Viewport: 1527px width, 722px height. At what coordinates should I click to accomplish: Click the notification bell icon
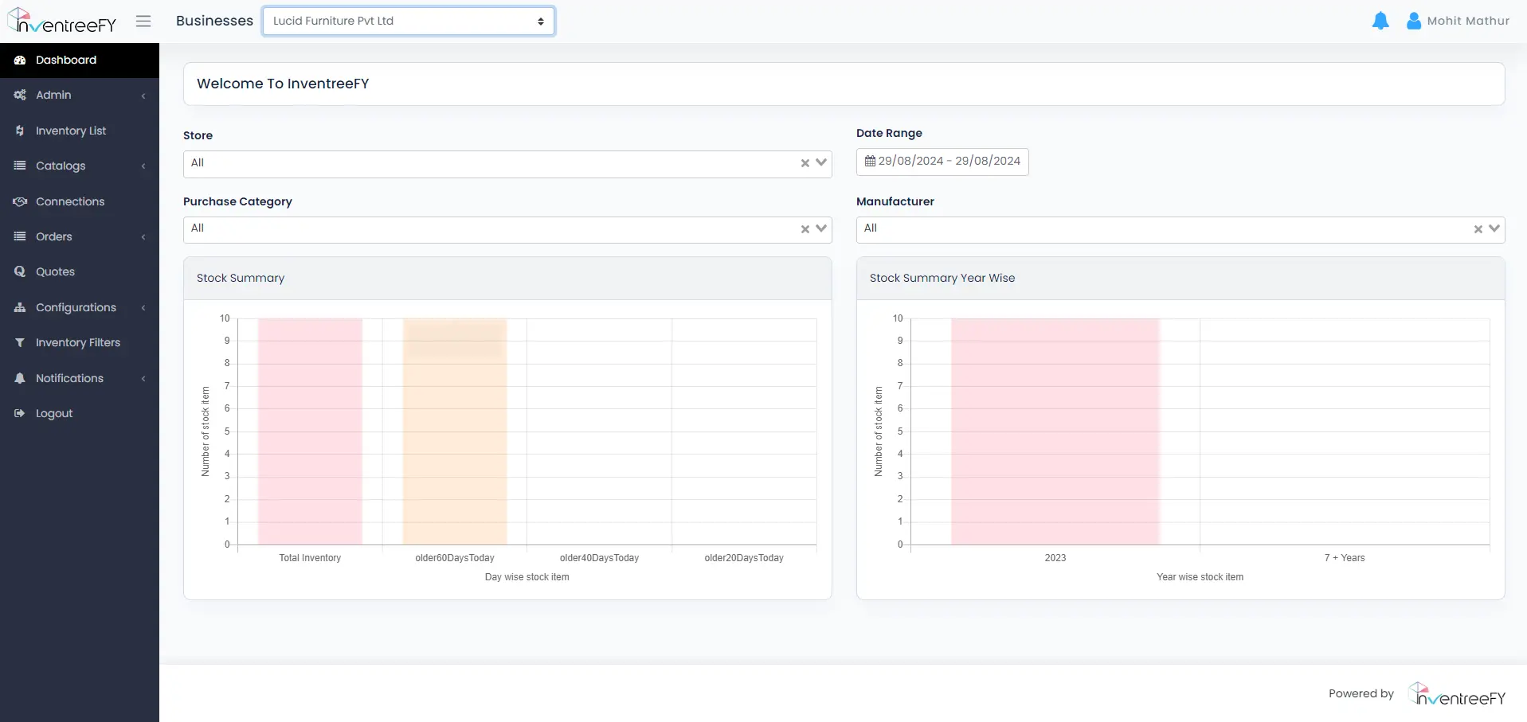pyautogui.click(x=1380, y=21)
